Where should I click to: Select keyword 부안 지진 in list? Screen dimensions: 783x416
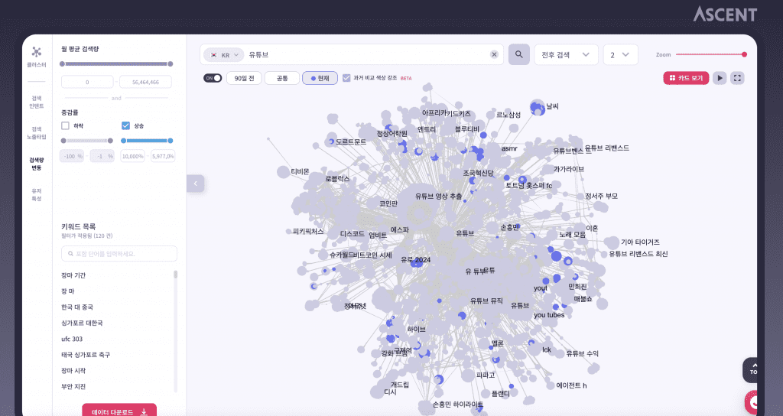[x=73, y=386]
